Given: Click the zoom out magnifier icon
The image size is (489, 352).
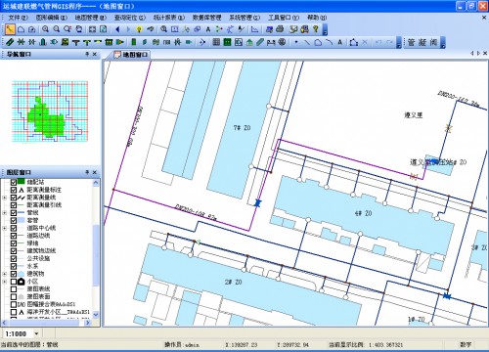Looking at the screenshot, I should point(57,29).
